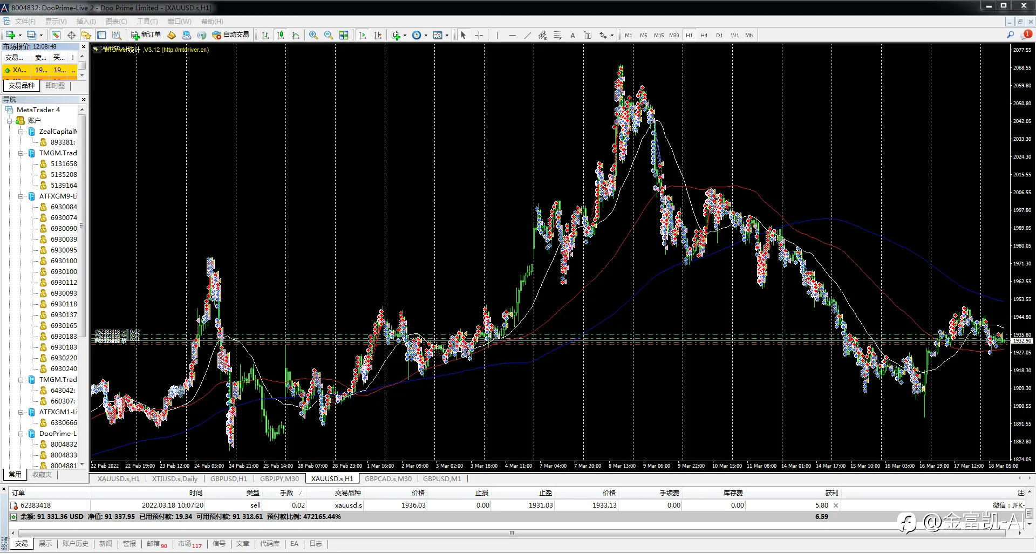Zoom out on the chart
The image size is (1036, 554).
click(329, 35)
